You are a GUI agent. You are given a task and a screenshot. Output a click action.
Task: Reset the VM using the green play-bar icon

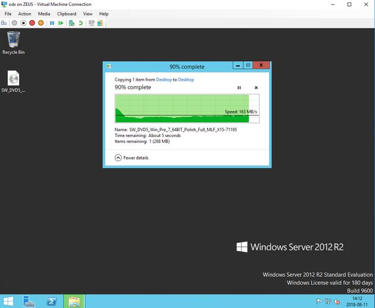click(61, 23)
